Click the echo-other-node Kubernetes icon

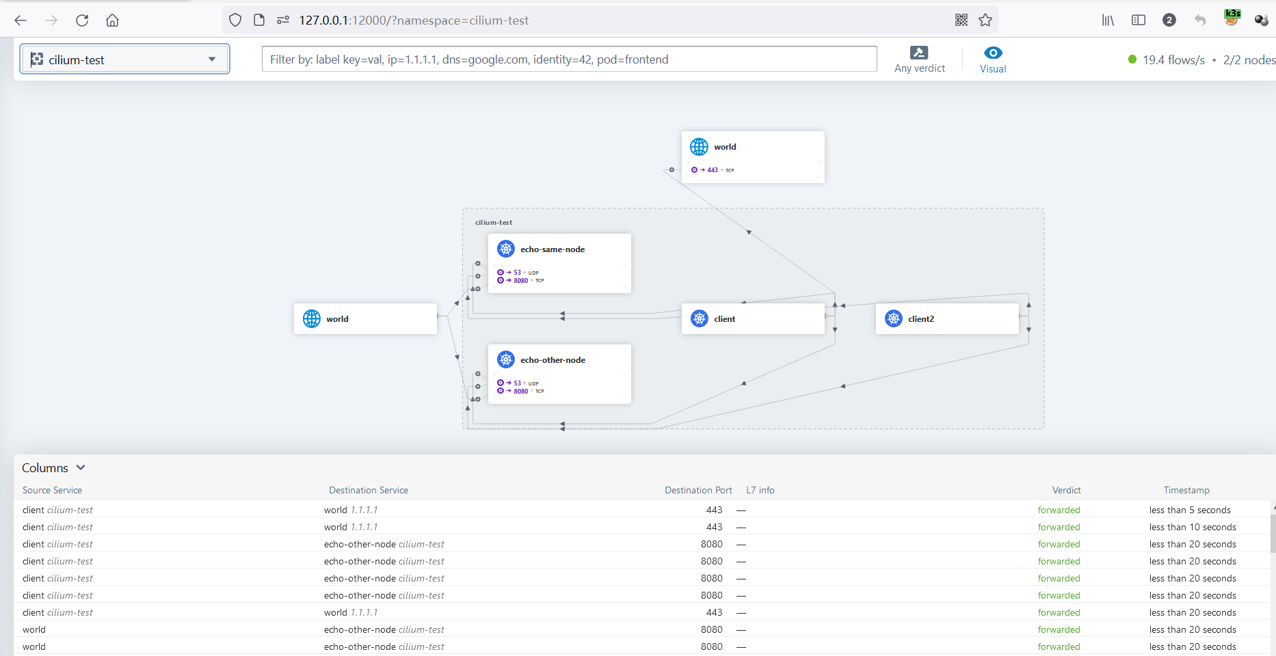(x=506, y=359)
